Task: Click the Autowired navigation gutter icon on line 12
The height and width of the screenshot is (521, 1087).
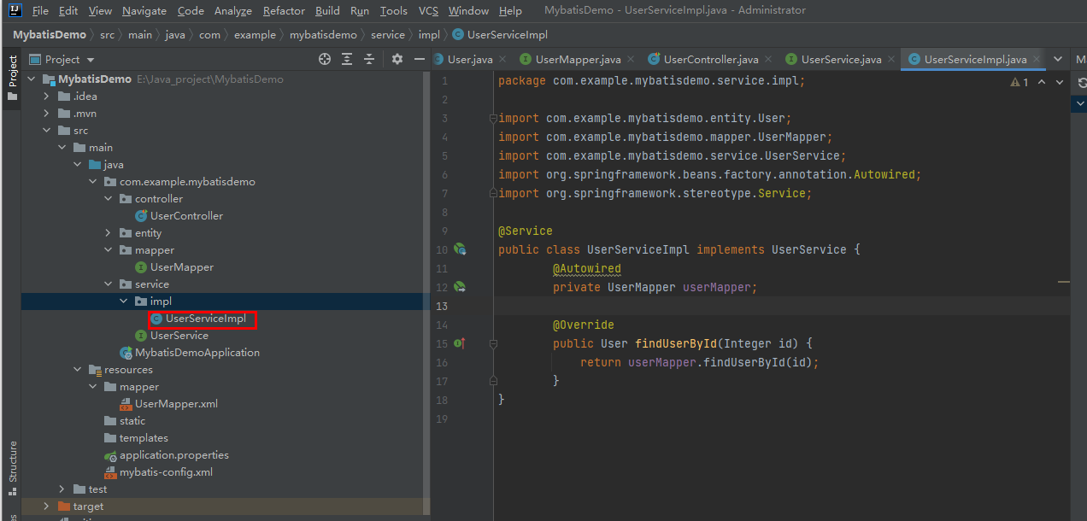Action: [x=458, y=286]
